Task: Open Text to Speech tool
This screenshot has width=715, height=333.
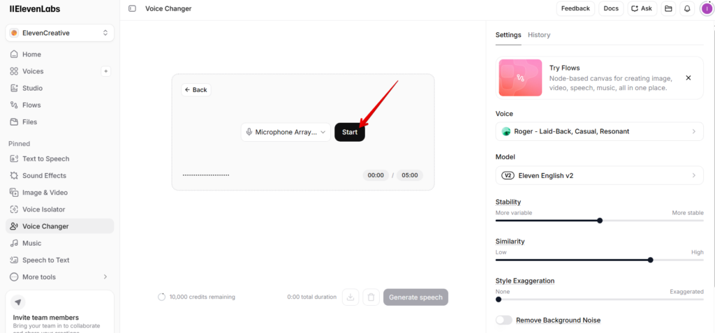Action: pos(60,158)
